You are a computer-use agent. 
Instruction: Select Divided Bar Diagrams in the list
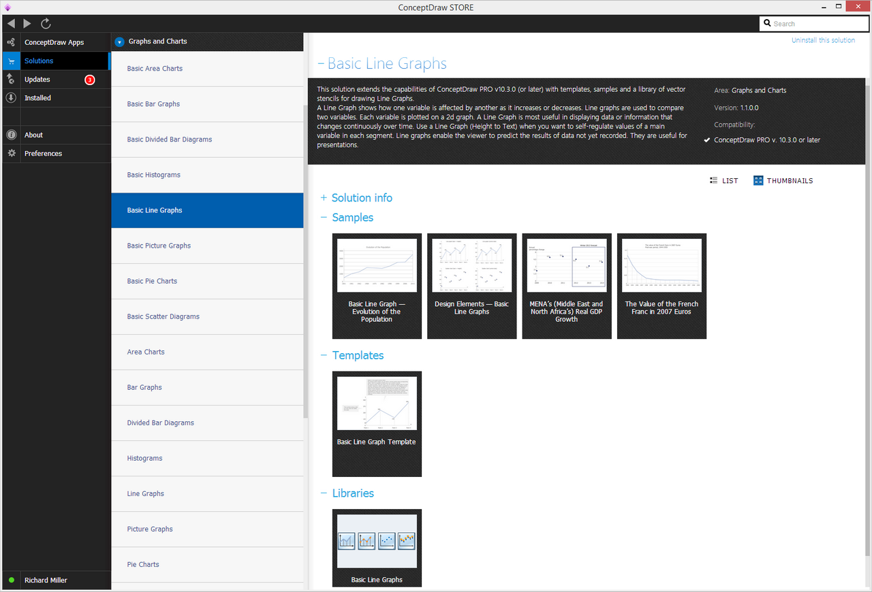[207, 423]
